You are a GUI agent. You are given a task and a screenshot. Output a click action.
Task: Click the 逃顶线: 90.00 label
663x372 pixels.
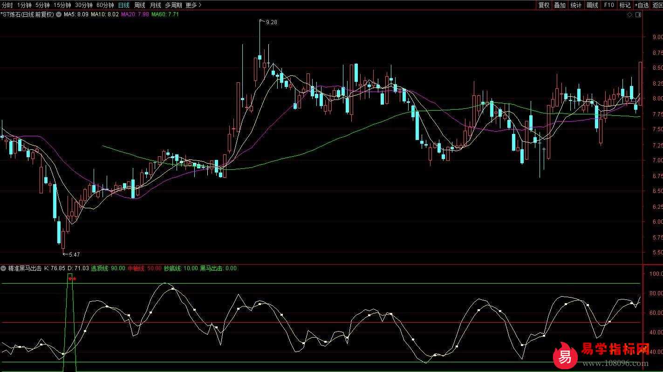click(x=108, y=268)
